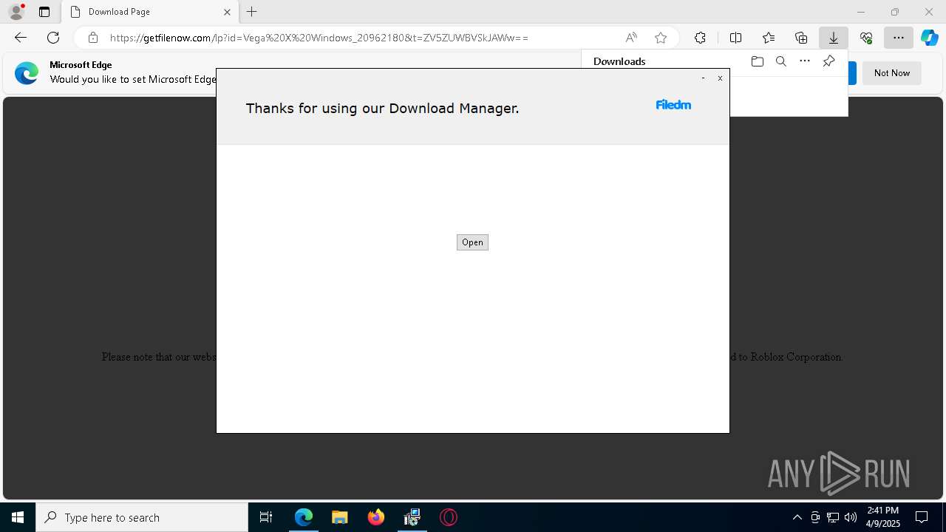The image size is (946, 532).
Task: Launch Opera from taskbar
Action: 449,517
